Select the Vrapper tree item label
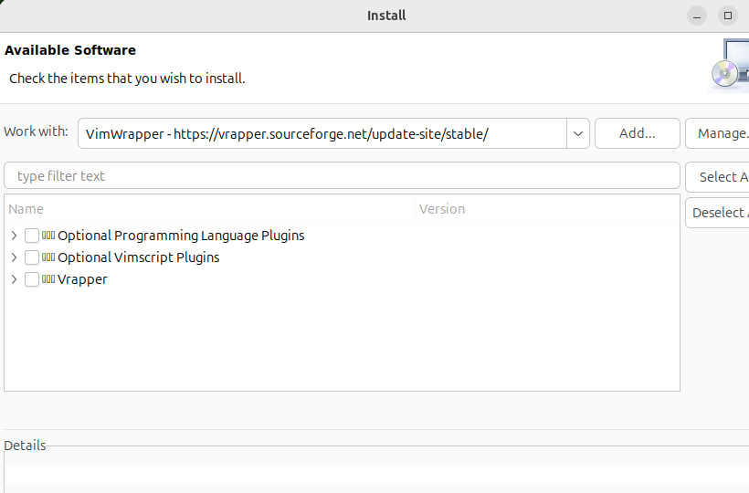The height and width of the screenshot is (493, 749). click(x=82, y=279)
